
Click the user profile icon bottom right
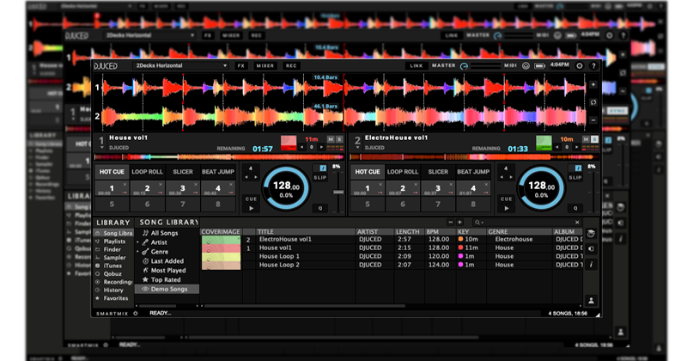(x=591, y=301)
